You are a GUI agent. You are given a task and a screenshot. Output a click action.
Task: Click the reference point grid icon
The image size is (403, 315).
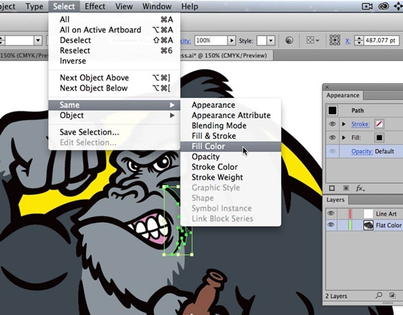pos(335,41)
